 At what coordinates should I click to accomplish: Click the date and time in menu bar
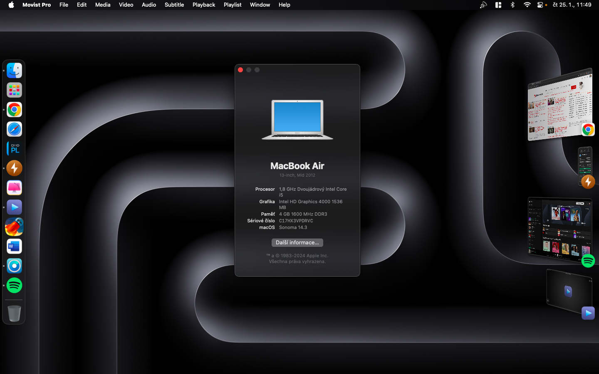[x=572, y=5]
